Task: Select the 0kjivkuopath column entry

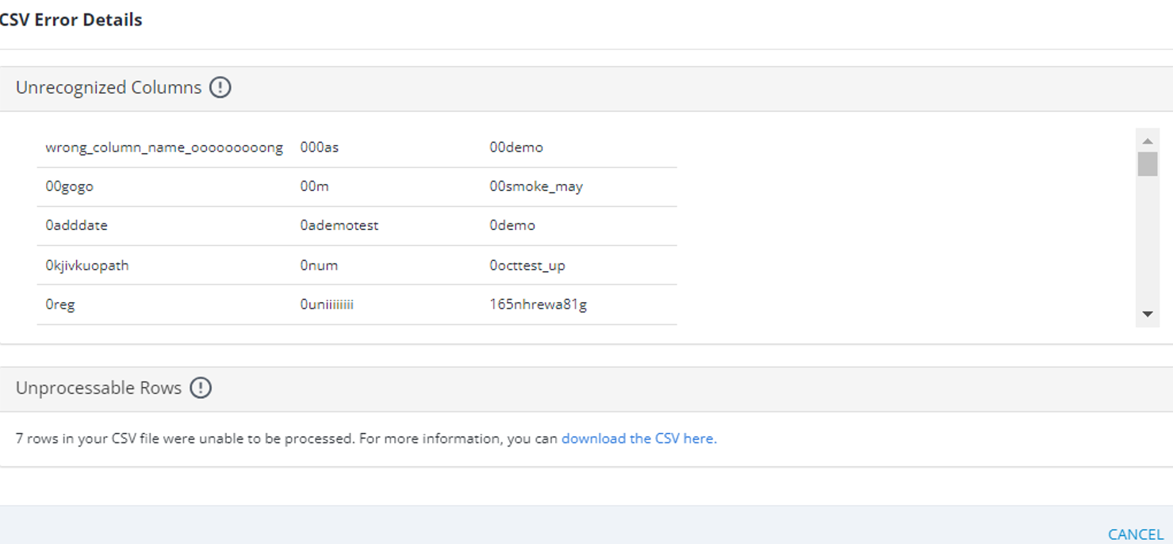Action: click(87, 265)
